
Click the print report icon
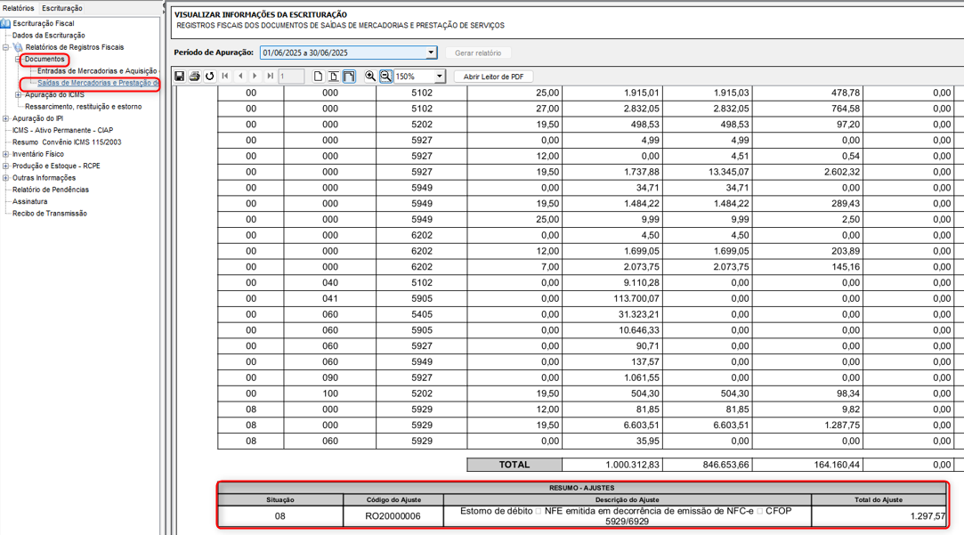pyautogui.click(x=194, y=77)
